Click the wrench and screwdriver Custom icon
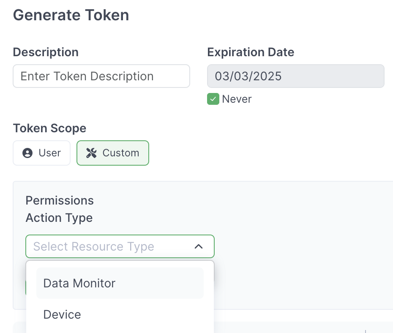The height and width of the screenshot is (333, 393). pos(91,153)
